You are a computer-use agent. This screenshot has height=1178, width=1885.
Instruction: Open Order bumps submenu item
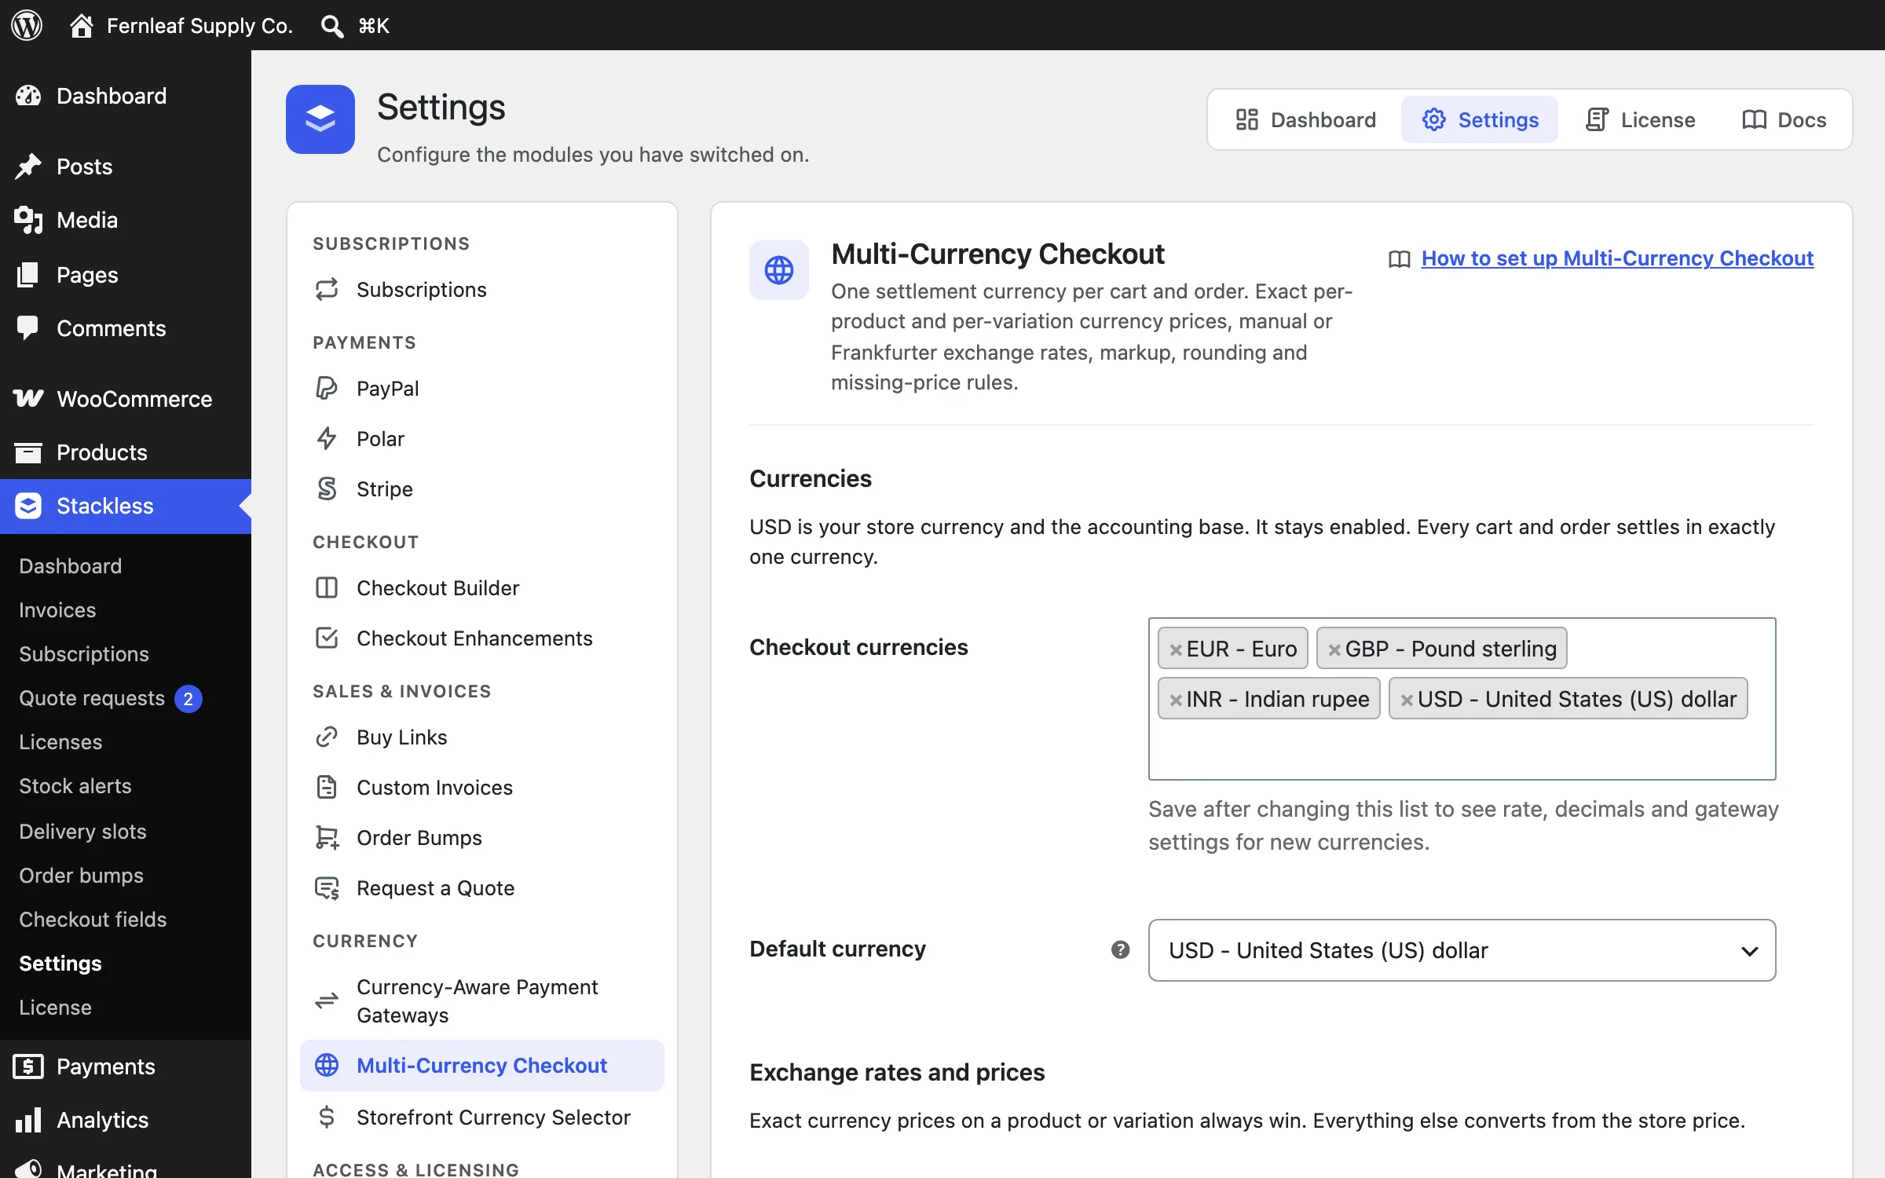click(x=81, y=875)
